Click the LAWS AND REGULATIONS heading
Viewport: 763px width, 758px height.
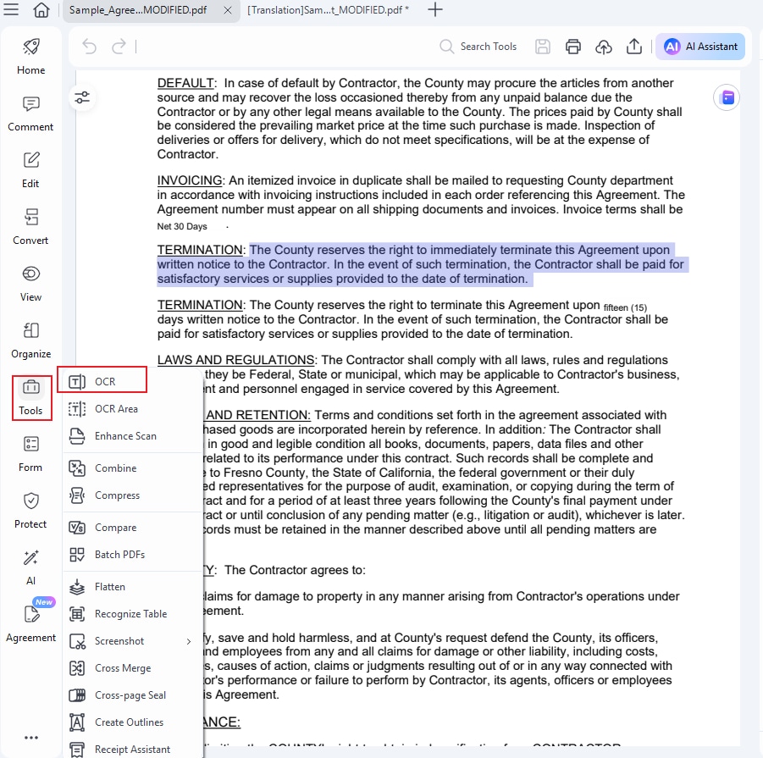(x=235, y=360)
